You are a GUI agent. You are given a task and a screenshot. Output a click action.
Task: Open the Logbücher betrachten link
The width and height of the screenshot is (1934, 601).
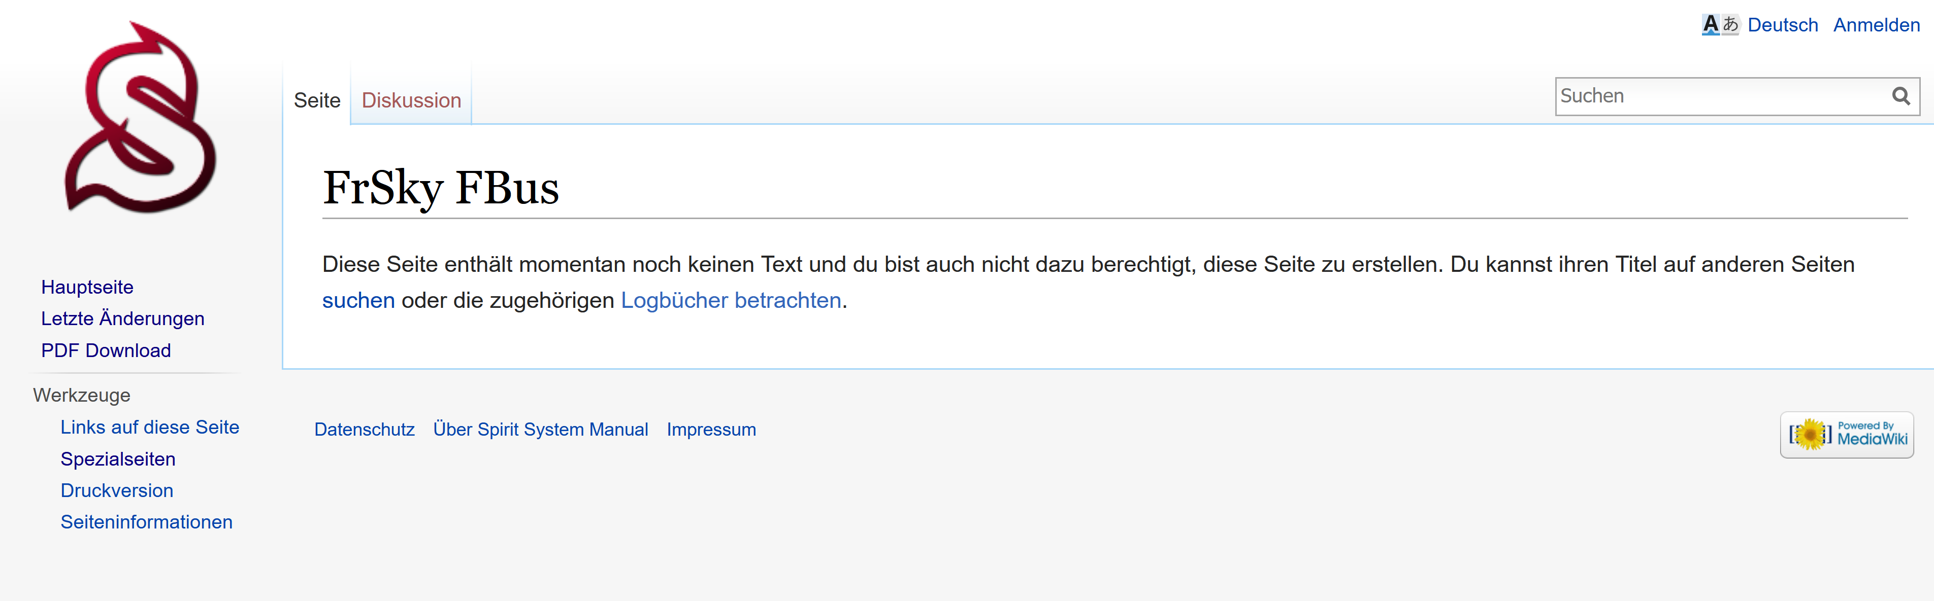[731, 300]
